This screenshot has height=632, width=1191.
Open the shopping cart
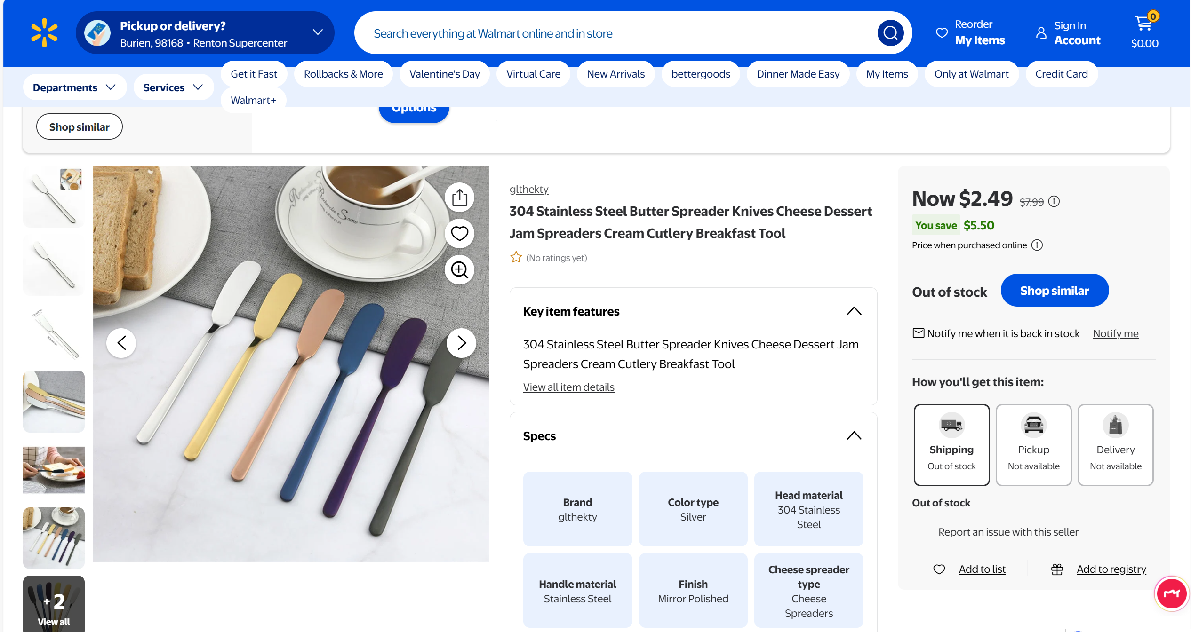[1144, 32]
